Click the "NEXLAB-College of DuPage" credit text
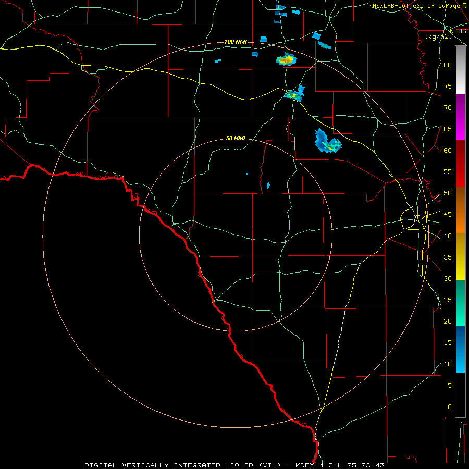This screenshot has width=469, height=469. point(416,6)
